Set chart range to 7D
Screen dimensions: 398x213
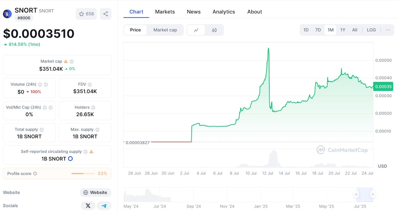tap(318, 30)
